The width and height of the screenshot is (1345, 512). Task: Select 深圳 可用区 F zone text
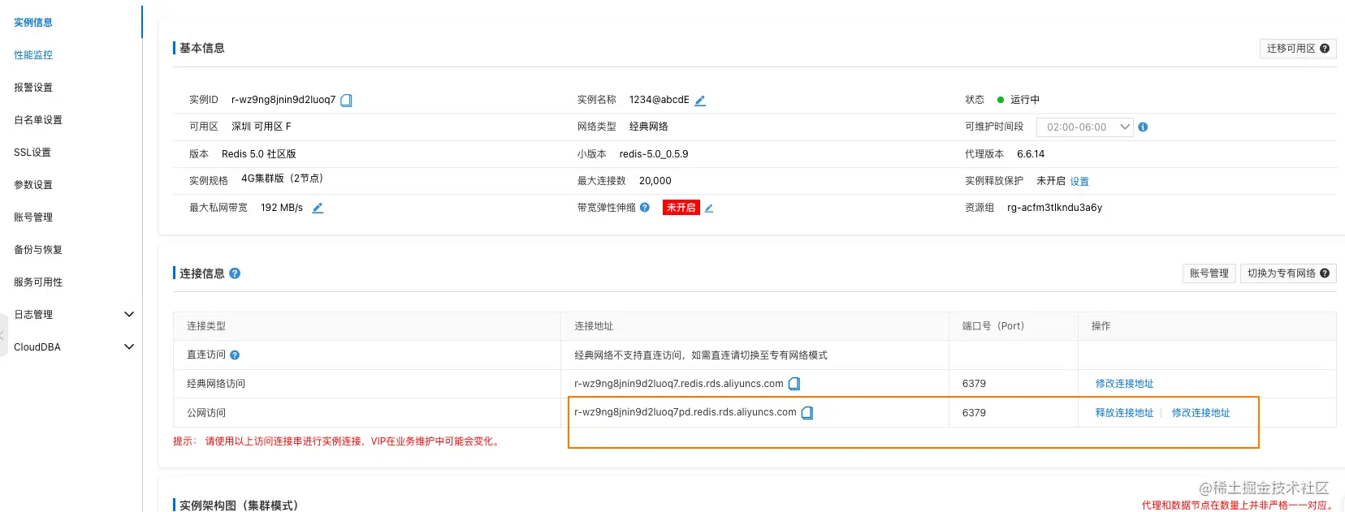[262, 127]
